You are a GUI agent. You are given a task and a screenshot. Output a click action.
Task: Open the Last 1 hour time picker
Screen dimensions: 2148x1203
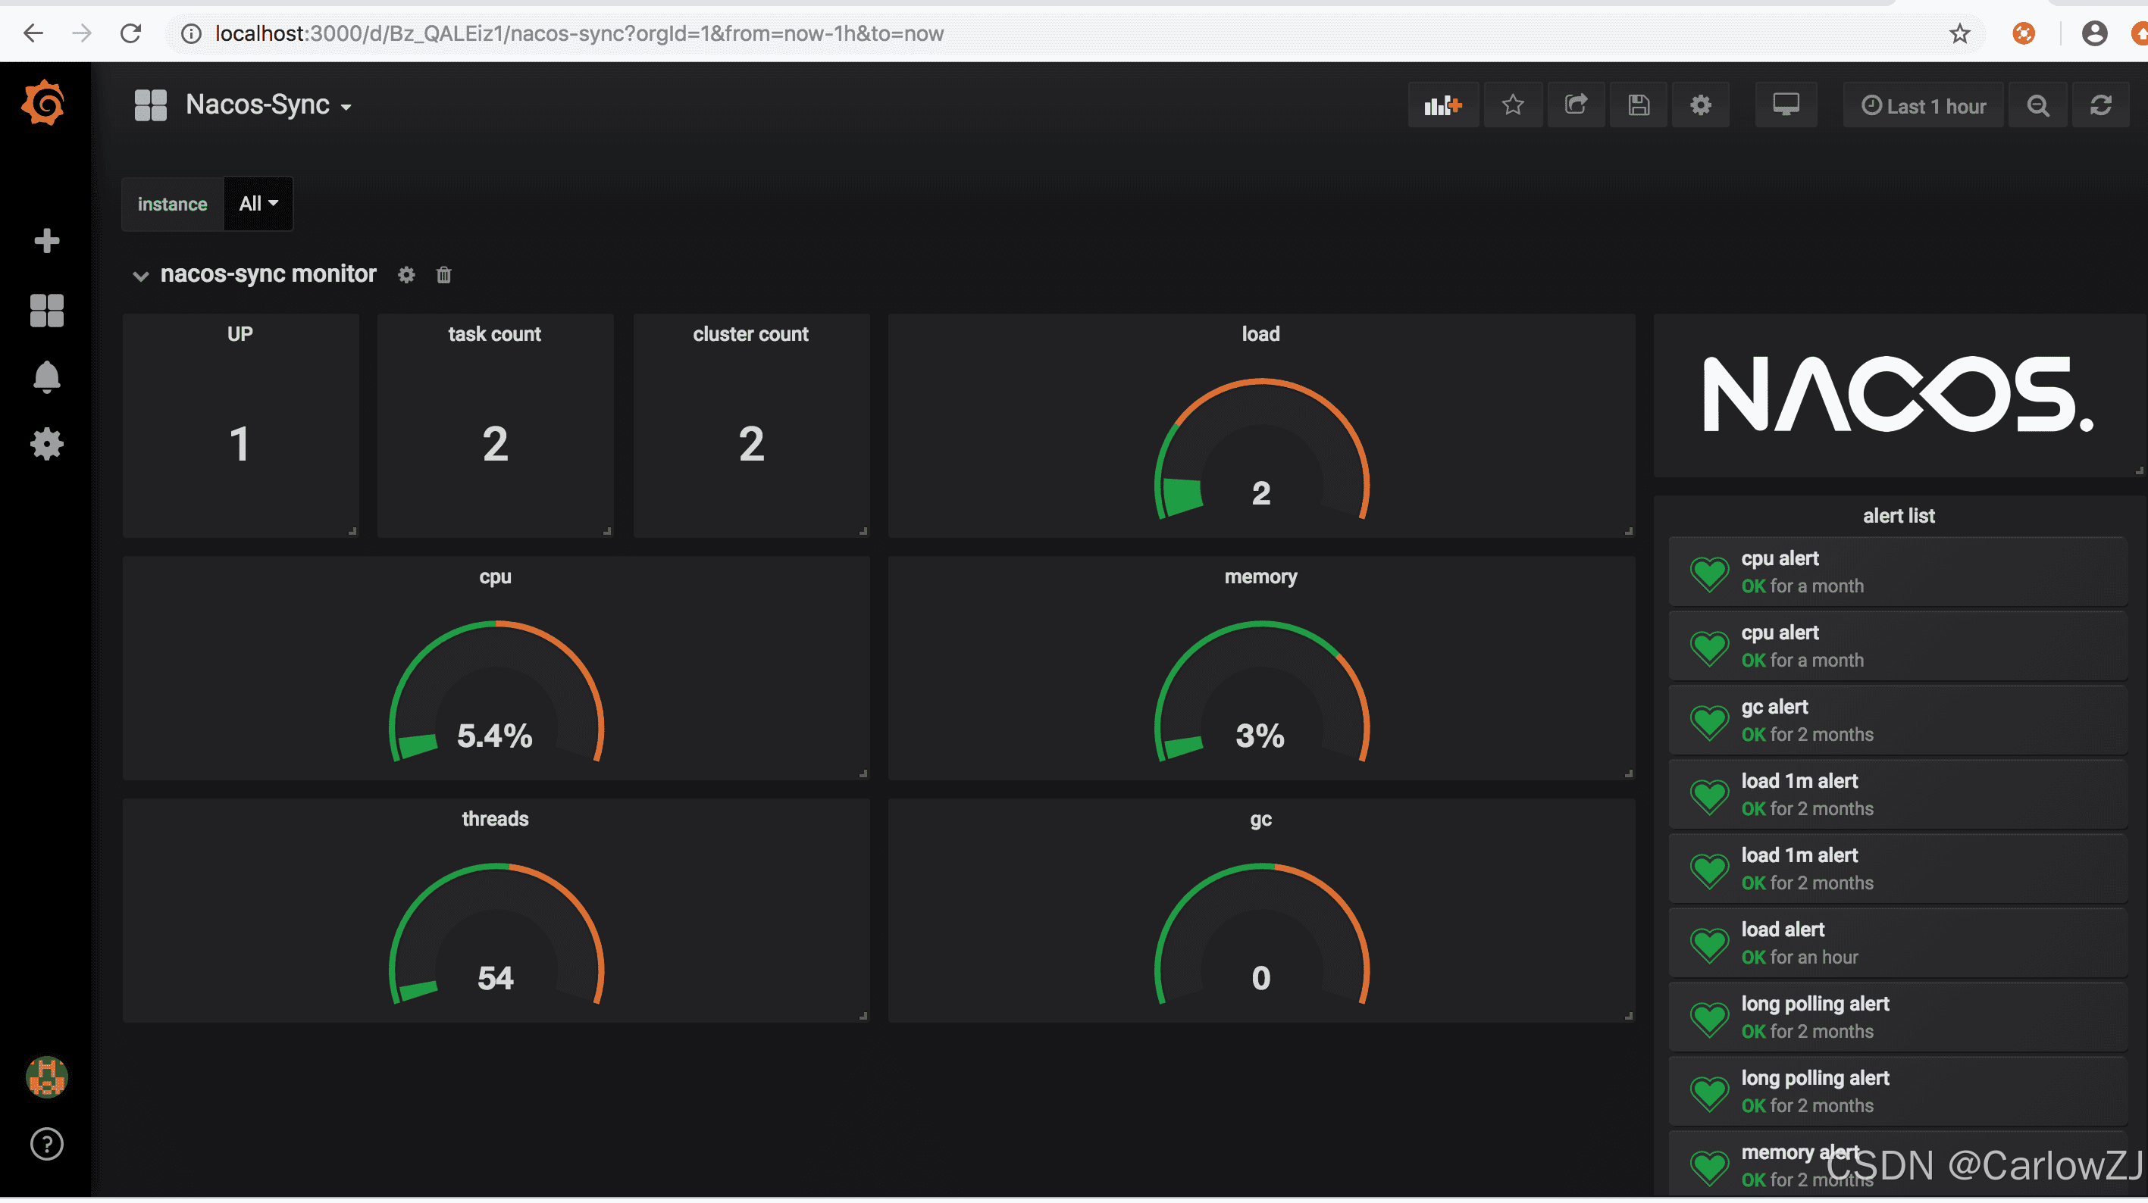point(1923,106)
